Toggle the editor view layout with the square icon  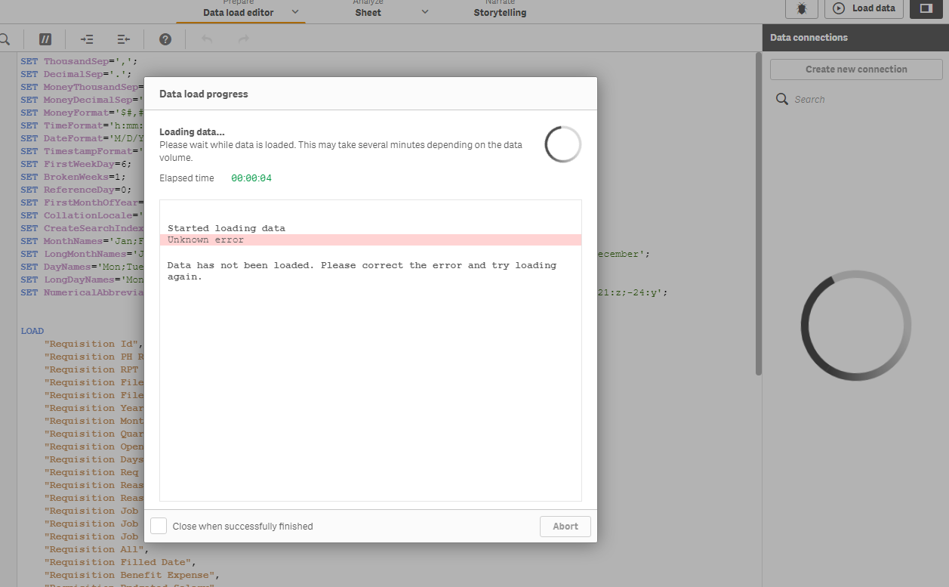(926, 9)
